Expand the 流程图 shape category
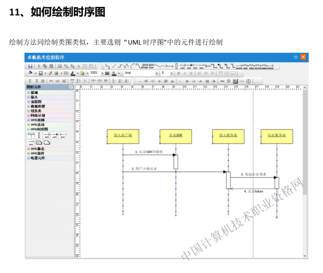The height and width of the screenshot is (273, 323). tap(29, 102)
